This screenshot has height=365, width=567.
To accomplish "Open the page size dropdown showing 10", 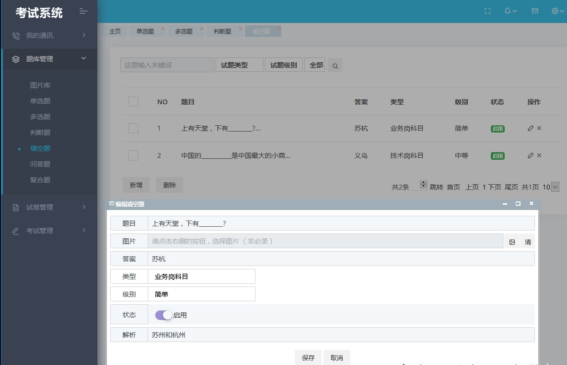I will 551,187.
